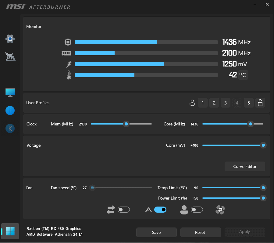Click the Core voltage +100 value
274x243 pixels.
194,145
